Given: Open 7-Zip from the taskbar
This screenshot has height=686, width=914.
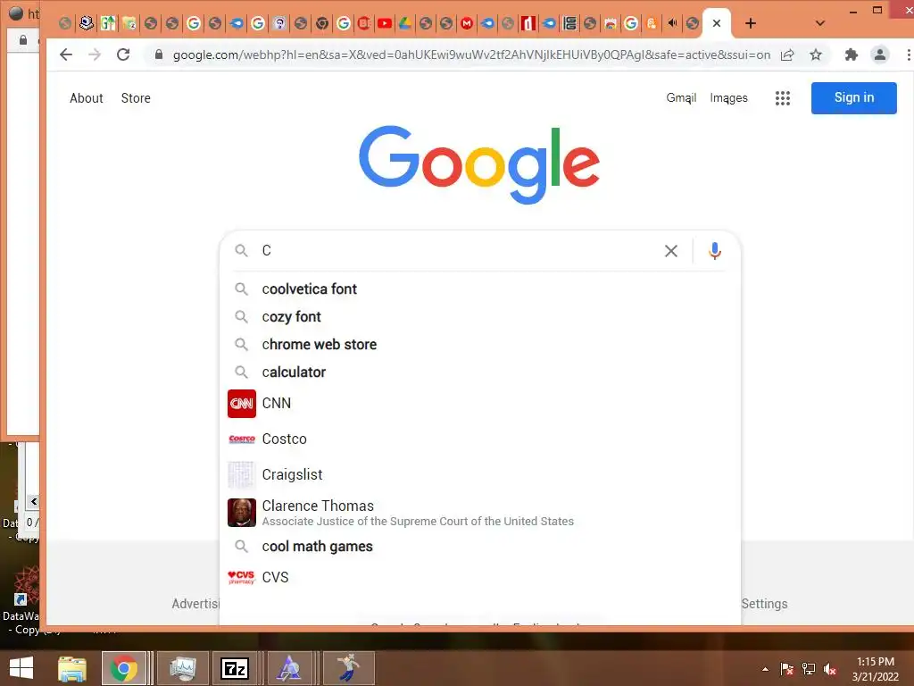Looking at the screenshot, I should [235, 668].
